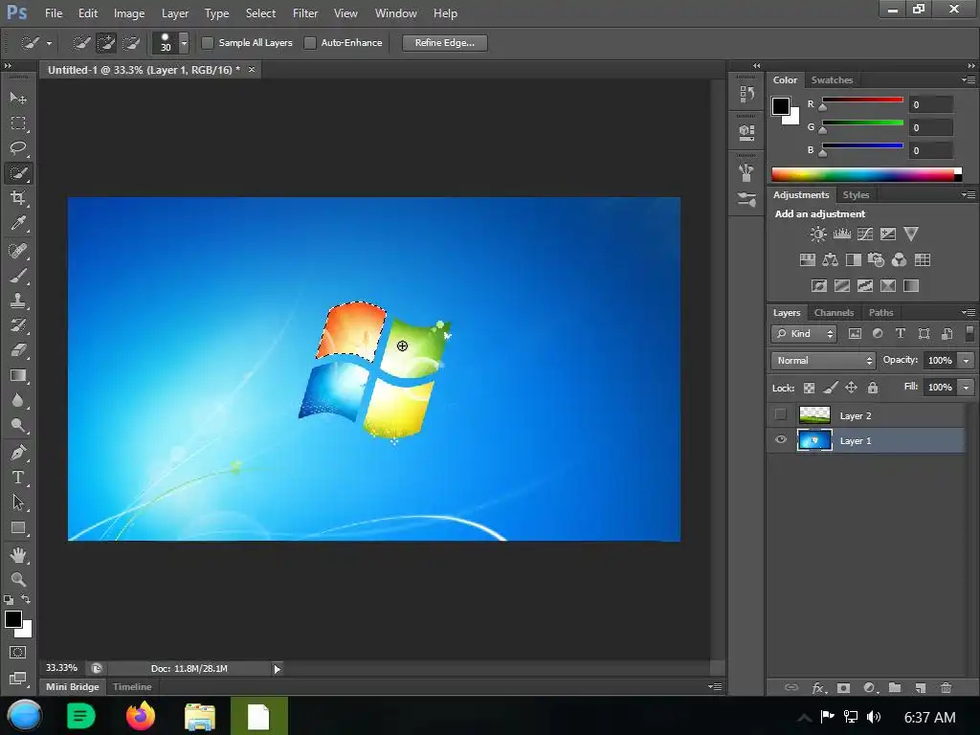
Task: Select the Rectangular Marquee tool
Action: (x=18, y=123)
